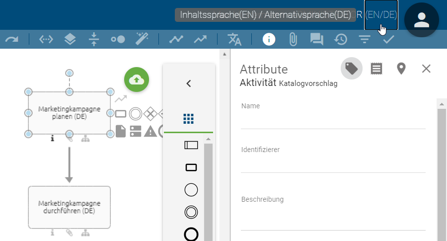The image size is (447, 241).
Task: Switch language via the (EN/DE) button
Action: coord(381,15)
